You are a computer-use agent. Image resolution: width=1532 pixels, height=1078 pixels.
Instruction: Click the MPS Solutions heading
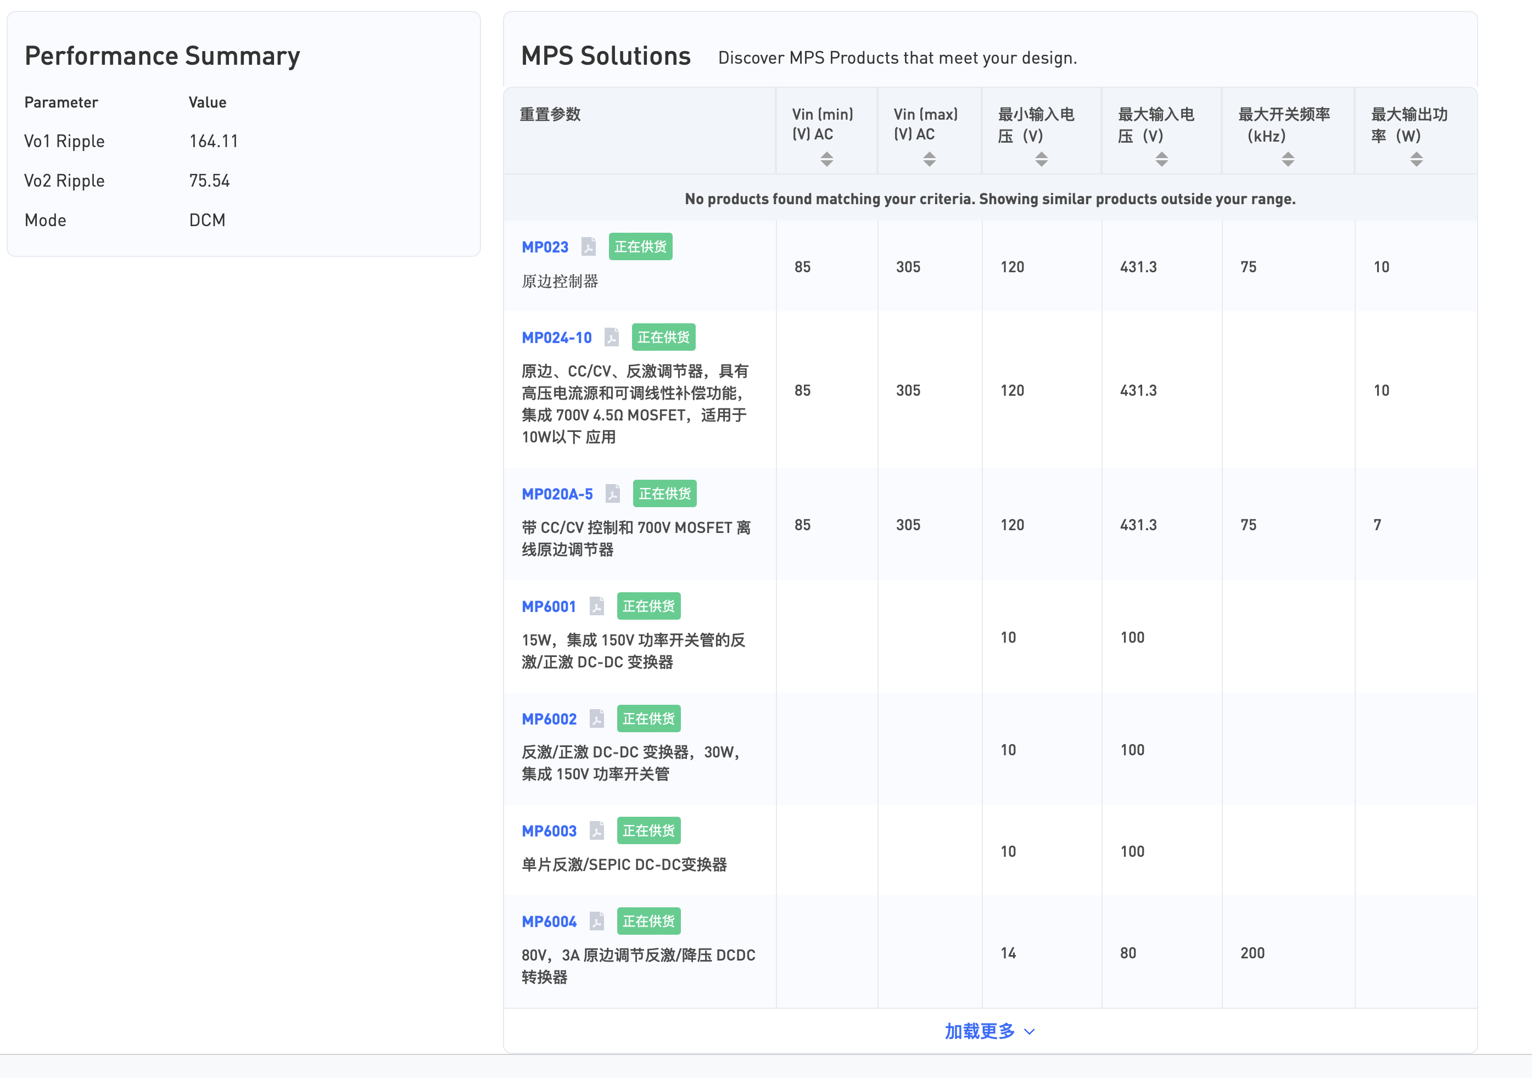[x=606, y=56]
